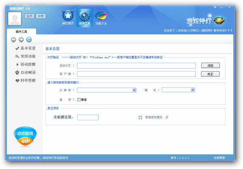Open the 分辨率 resolution dropdown
This screenshot has height=169, width=243.
point(107,90)
